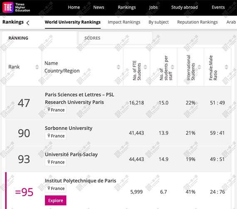Click students per staff value 14.9

(x=163, y=159)
